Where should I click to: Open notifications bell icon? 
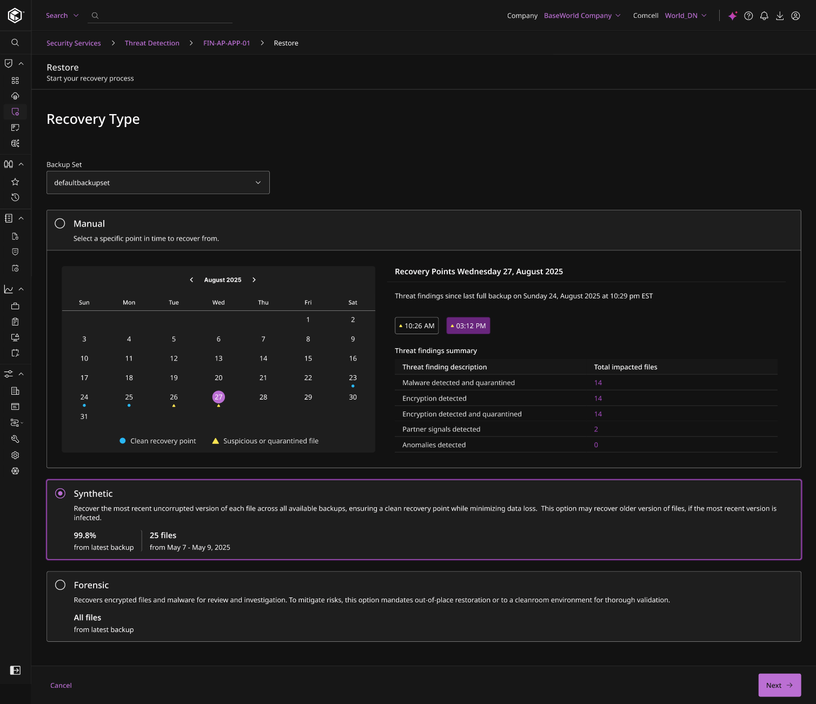pyautogui.click(x=764, y=16)
